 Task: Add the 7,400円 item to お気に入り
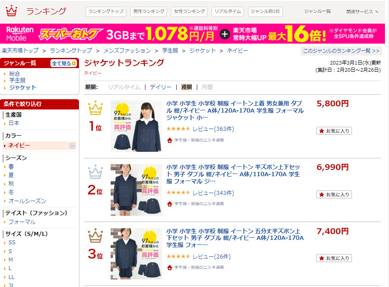click(x=334, y=258)
